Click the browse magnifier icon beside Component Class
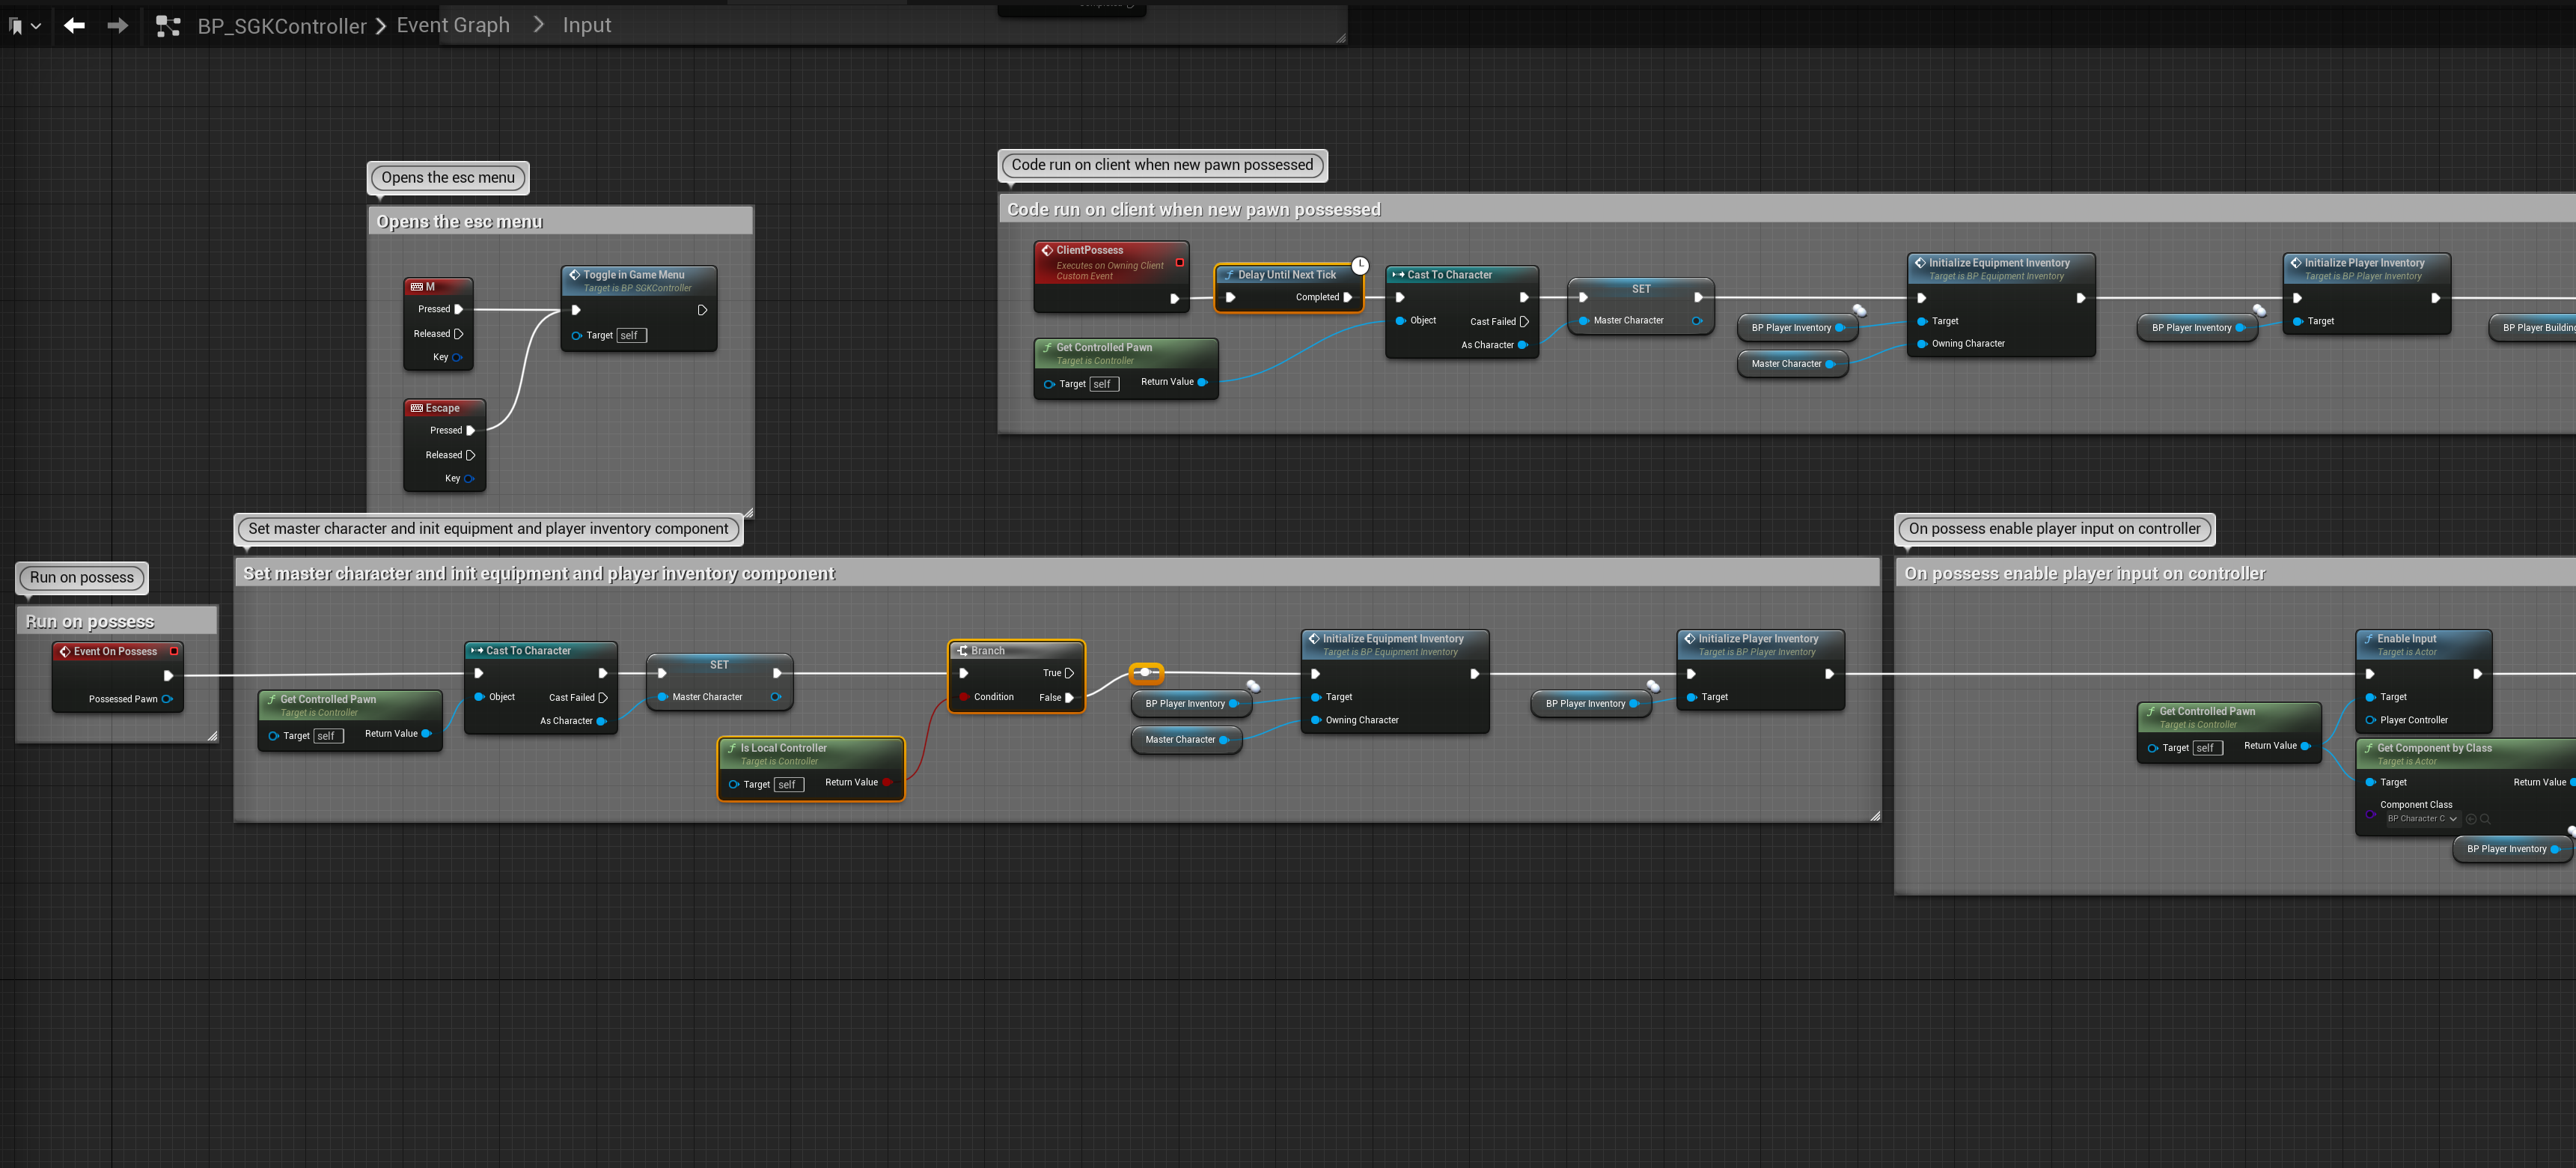 2485,819
